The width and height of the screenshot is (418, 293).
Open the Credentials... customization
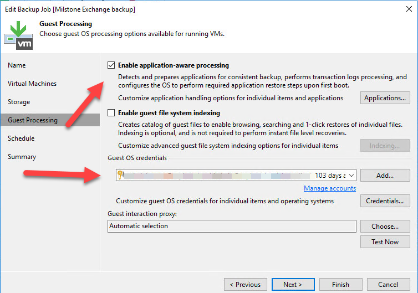tap(385, 201)
